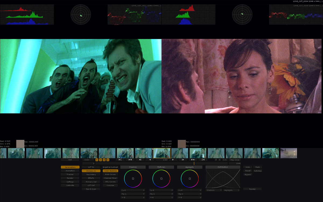Screen dimensions: 323x202
Task: Select the highlighted yellow-bordered timeline thumbnail
Action: [162, 153]
